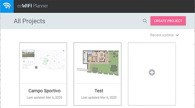Open the Campo Sportivo project title
Viewport: 195px width, 108px height.
point(44,91)
